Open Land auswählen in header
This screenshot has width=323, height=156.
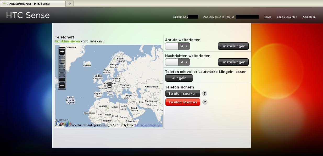(x=287, y=17)
